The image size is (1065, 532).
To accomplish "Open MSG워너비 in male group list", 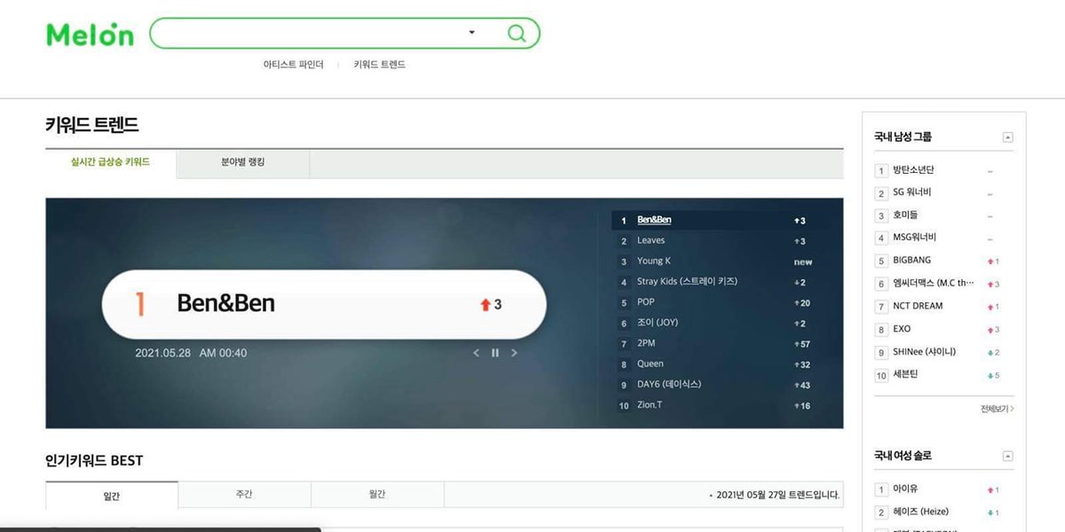I will point(915,237).
